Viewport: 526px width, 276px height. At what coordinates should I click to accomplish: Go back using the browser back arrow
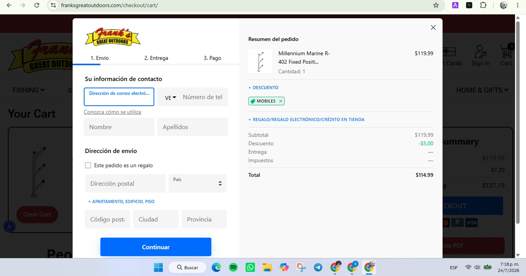click(x=9, y=5)
